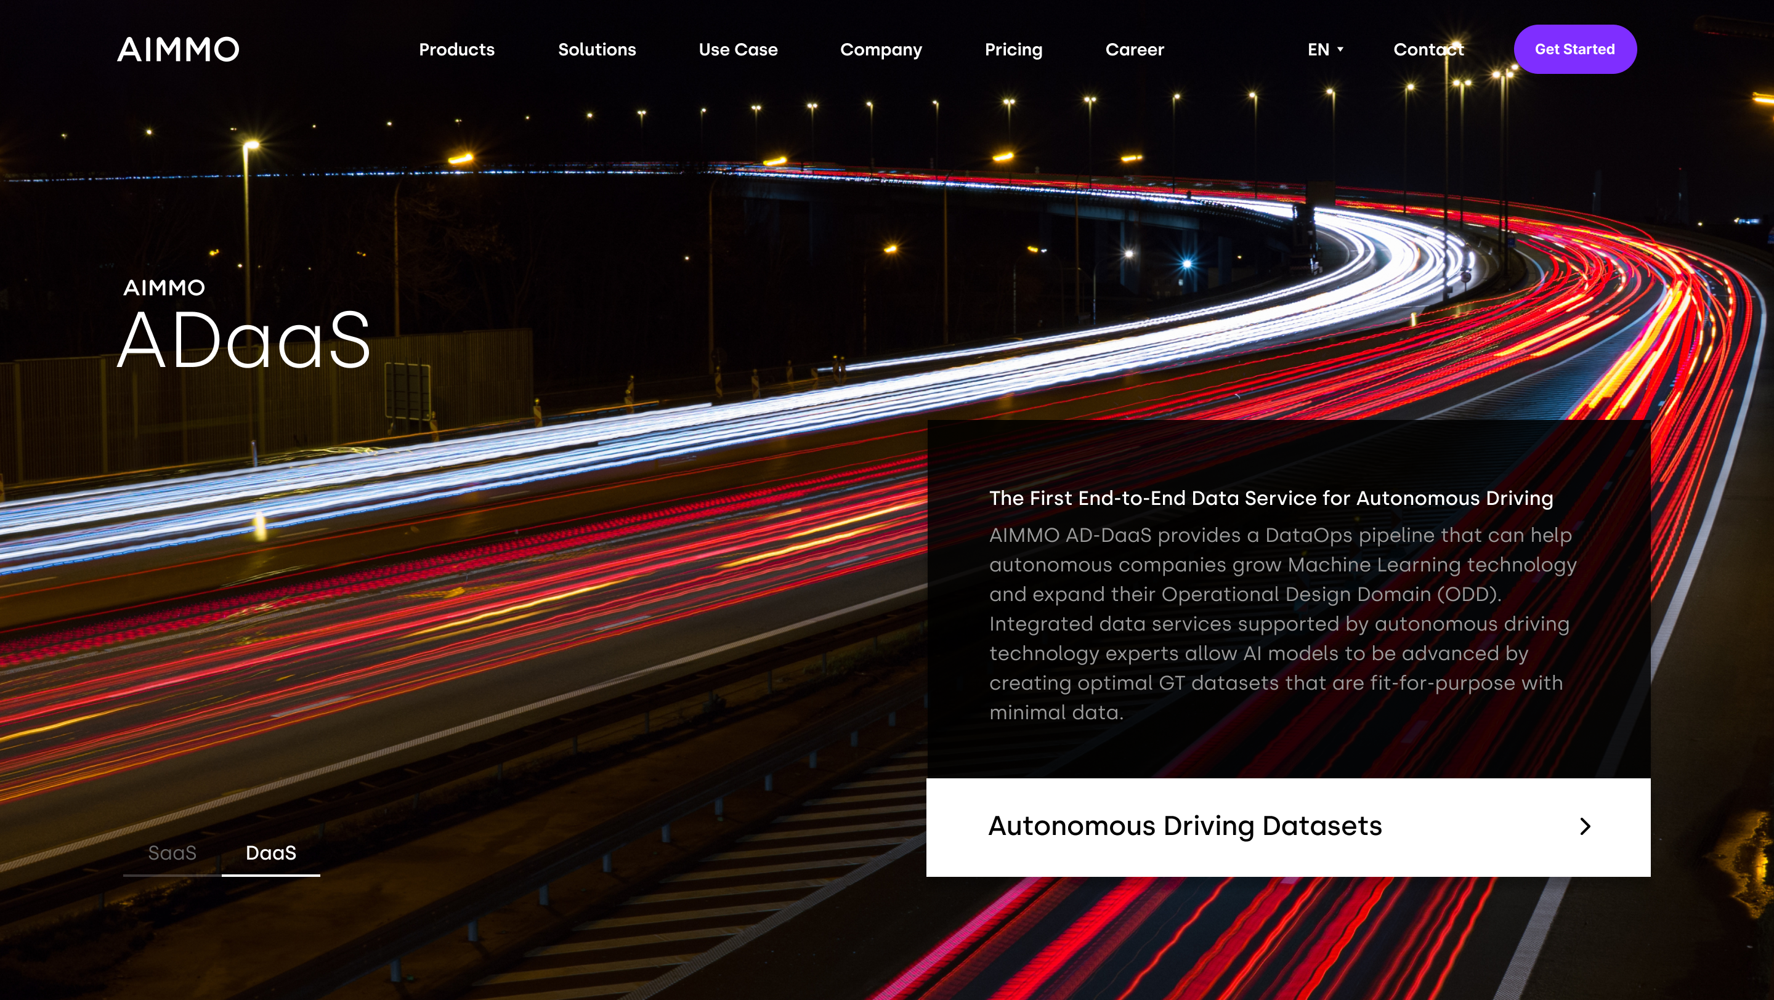Open the Autonomous Driving Datasets link
This screenshot has height=1000, width=1774.
[x=1185, y=826]
